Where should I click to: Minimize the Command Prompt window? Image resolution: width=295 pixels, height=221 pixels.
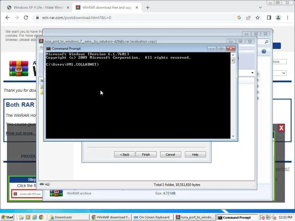(x=212, y=49)
